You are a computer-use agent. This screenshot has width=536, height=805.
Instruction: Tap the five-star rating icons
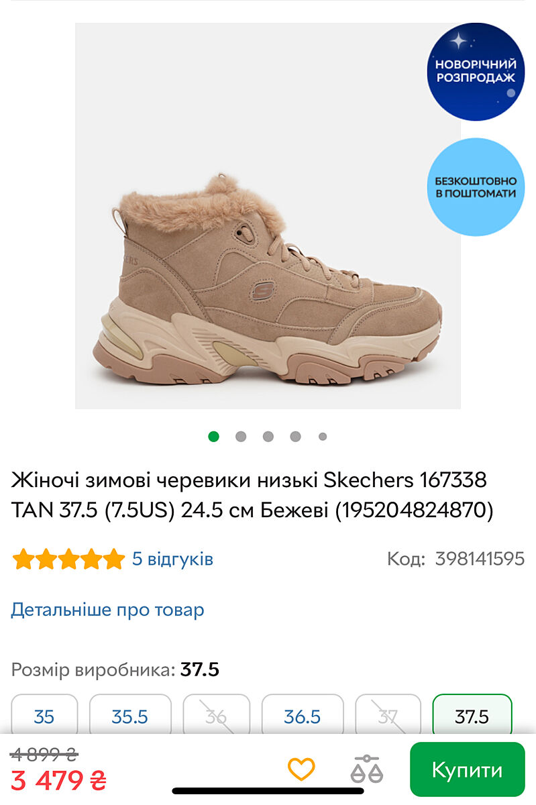coord(68,559)
